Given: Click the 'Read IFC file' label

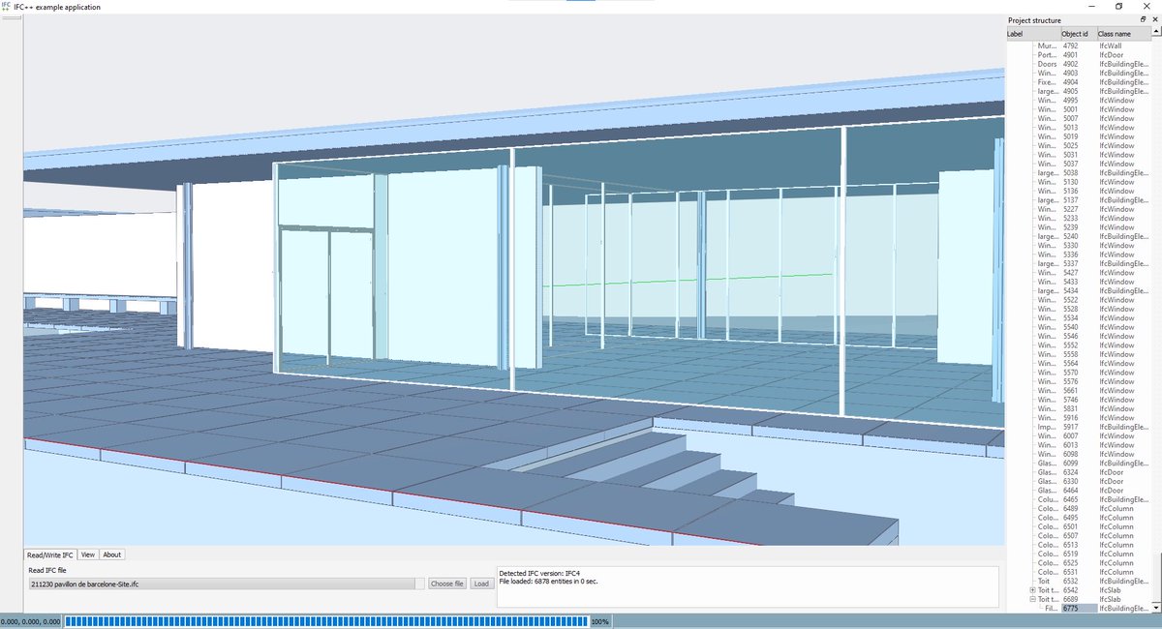Looking at the screenshot, I should [x=47, y=570].
